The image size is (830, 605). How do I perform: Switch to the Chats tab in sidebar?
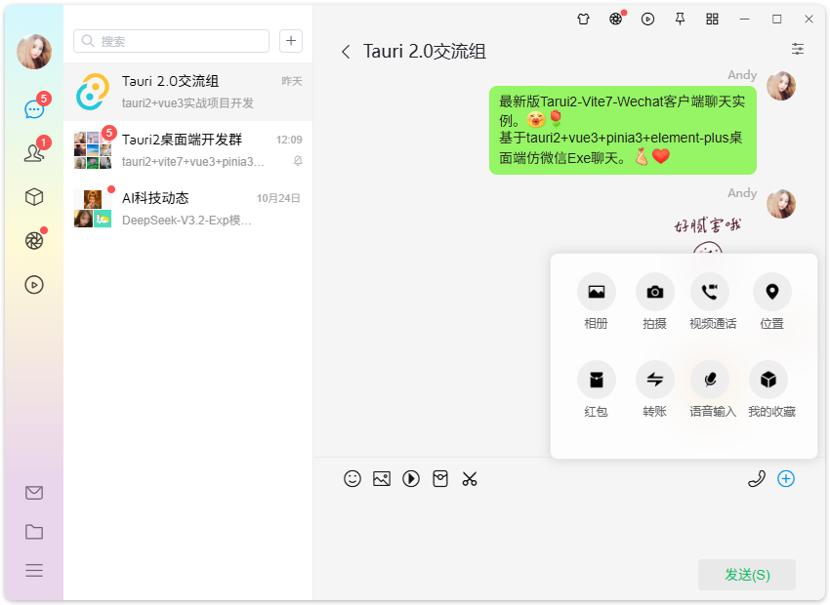tap(34, 109)
